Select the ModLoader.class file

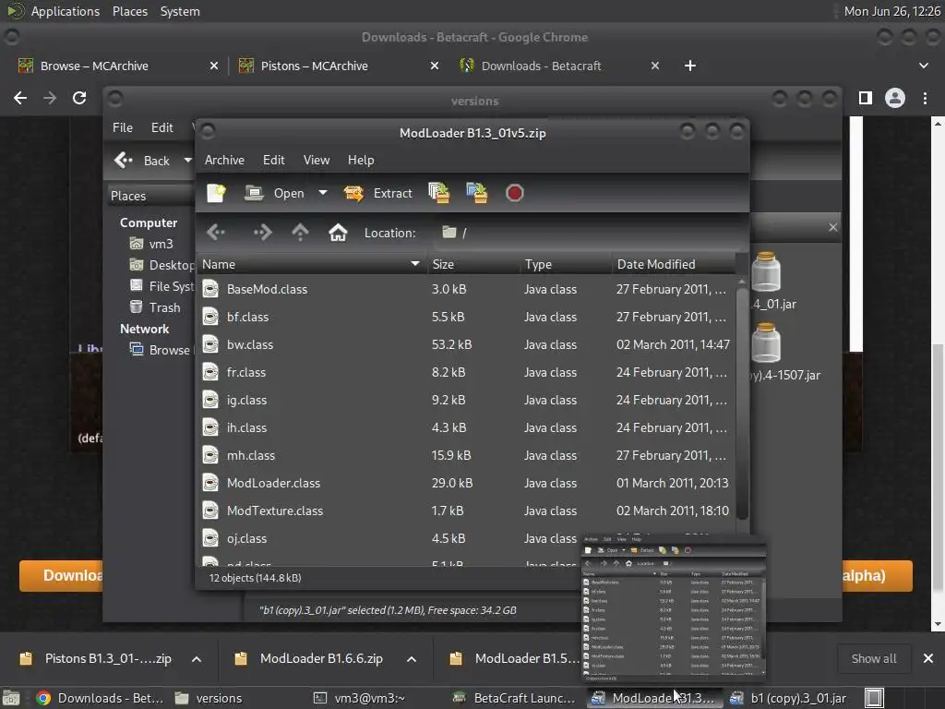coord(466,483)
